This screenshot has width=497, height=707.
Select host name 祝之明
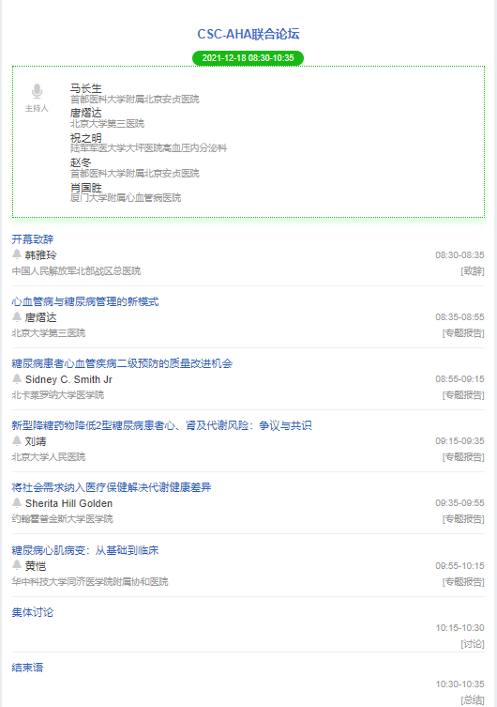tap(86, 137)
